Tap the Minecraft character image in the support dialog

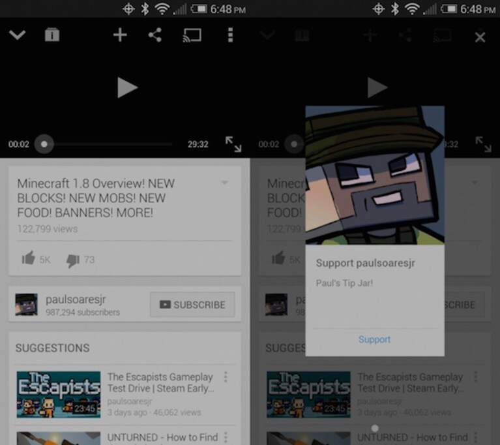375,176
